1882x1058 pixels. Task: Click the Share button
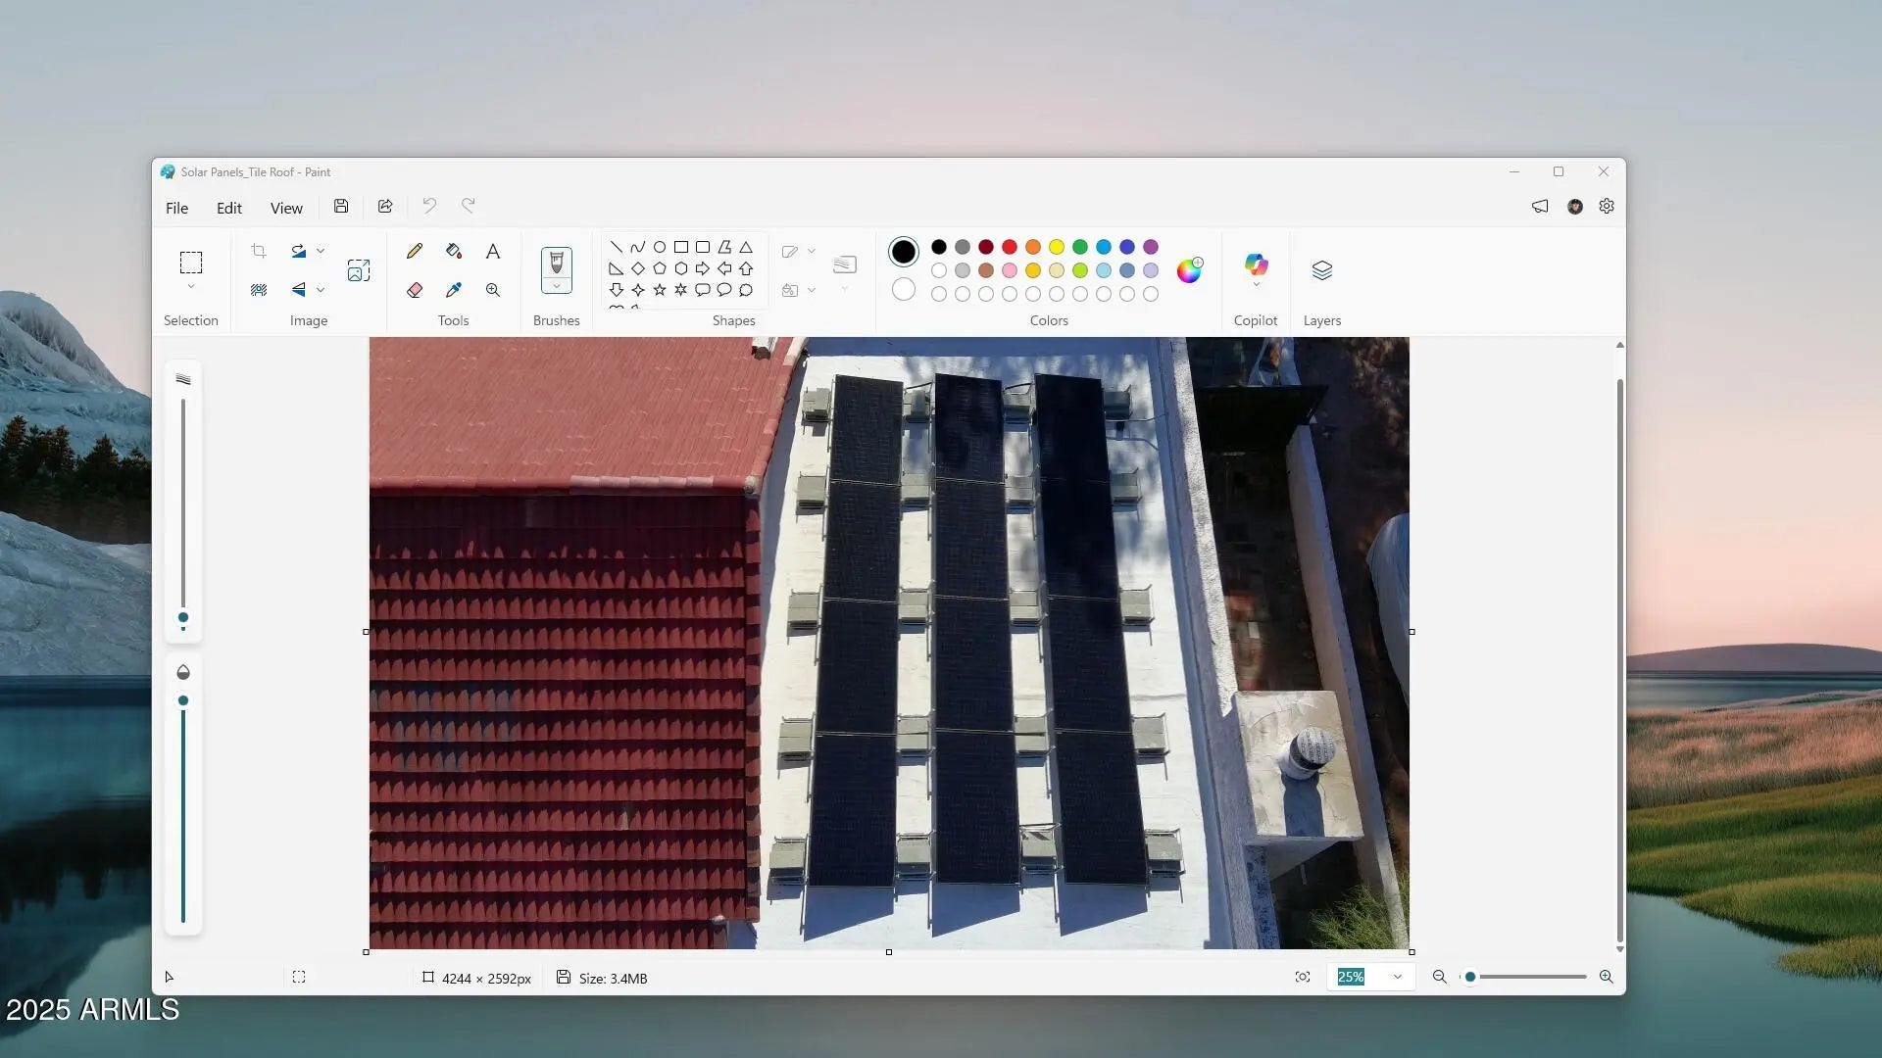click(x=385, y=206)
